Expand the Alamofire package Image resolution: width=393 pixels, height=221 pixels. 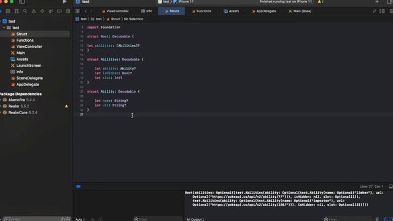[1, 100]
